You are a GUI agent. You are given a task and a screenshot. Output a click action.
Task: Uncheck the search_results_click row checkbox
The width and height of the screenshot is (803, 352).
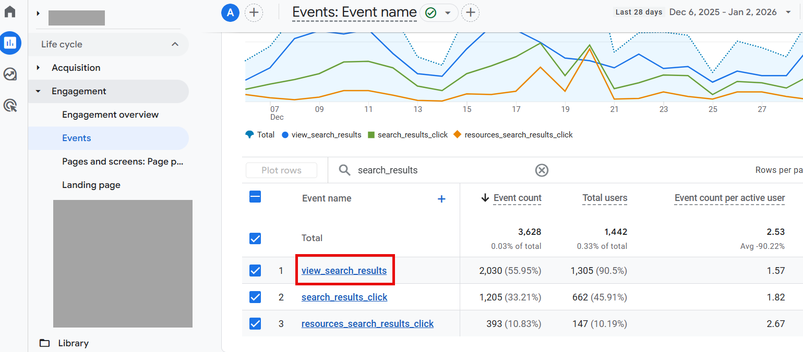click(255, 297)
